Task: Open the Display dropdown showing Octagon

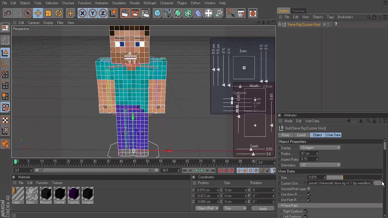Action: pyautogui.click(x=320, y=148)
